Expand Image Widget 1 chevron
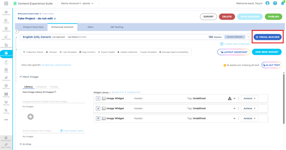Viewport: 286px width, 150px height. [234, 98]
